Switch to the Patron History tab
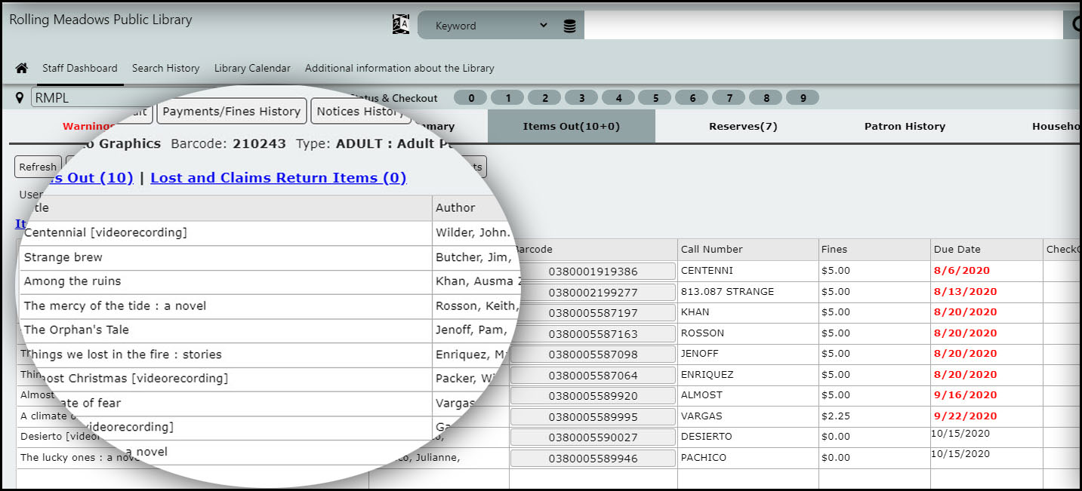 [x=905, y=126]
